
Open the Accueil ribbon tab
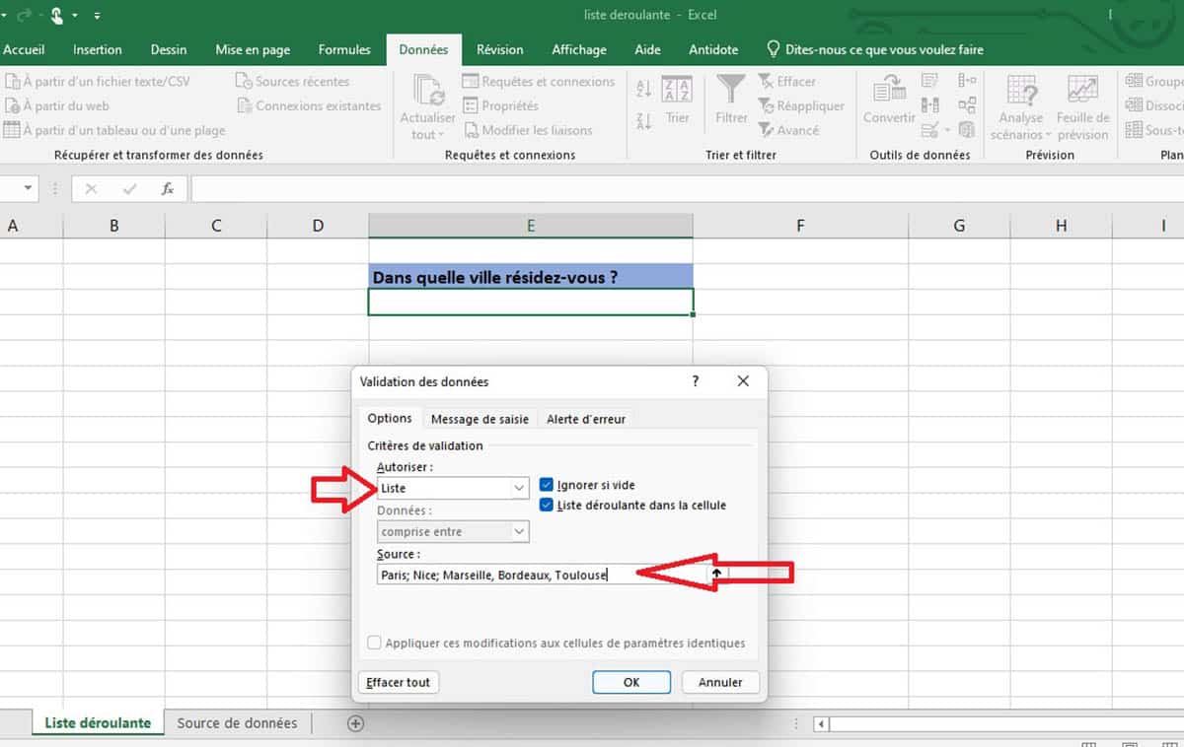(24, 49)
